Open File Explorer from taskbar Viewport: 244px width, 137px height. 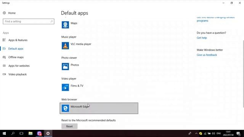30,134
